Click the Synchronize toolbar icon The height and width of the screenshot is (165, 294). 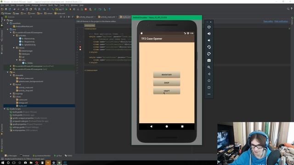point(10,9)
